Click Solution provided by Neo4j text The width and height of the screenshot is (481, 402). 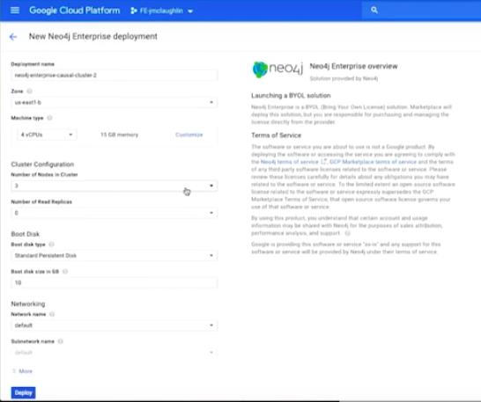344,79
